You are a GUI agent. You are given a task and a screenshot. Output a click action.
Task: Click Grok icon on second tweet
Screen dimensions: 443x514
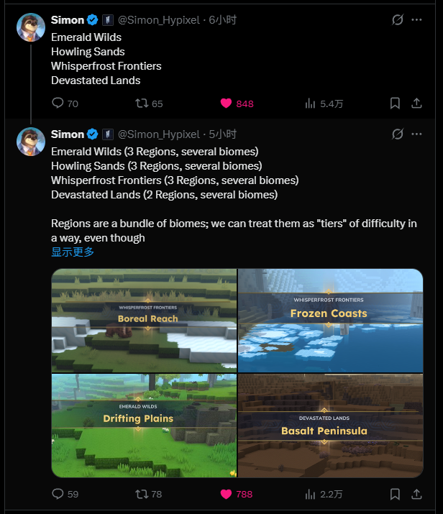(x=397, y=134)
